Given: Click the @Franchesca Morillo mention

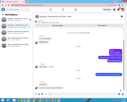Looking at the screenshot, I should tap(115, 61).
